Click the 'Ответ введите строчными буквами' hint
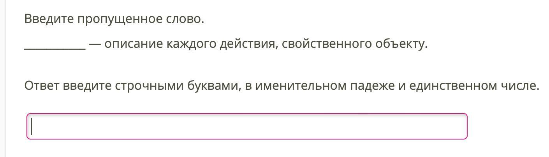Image resolution: width=549 pixels, height=157 pixels. click(x=132, y=85)
